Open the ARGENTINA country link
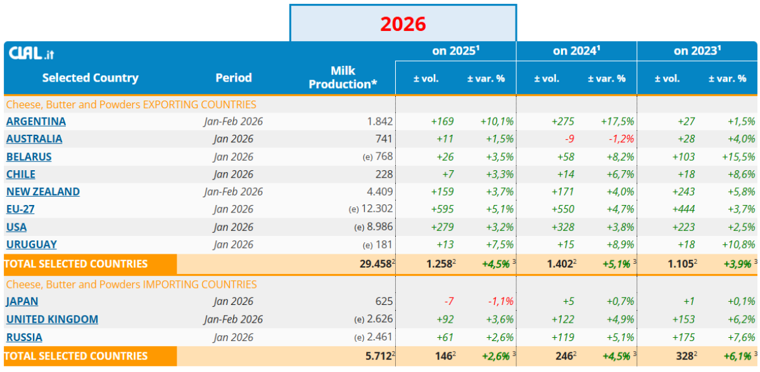Viewport: 760px width, 372px height. 36,121
